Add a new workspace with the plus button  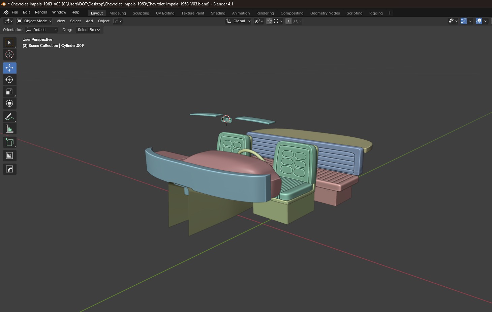pyautogui.click(x=390, y=13)
